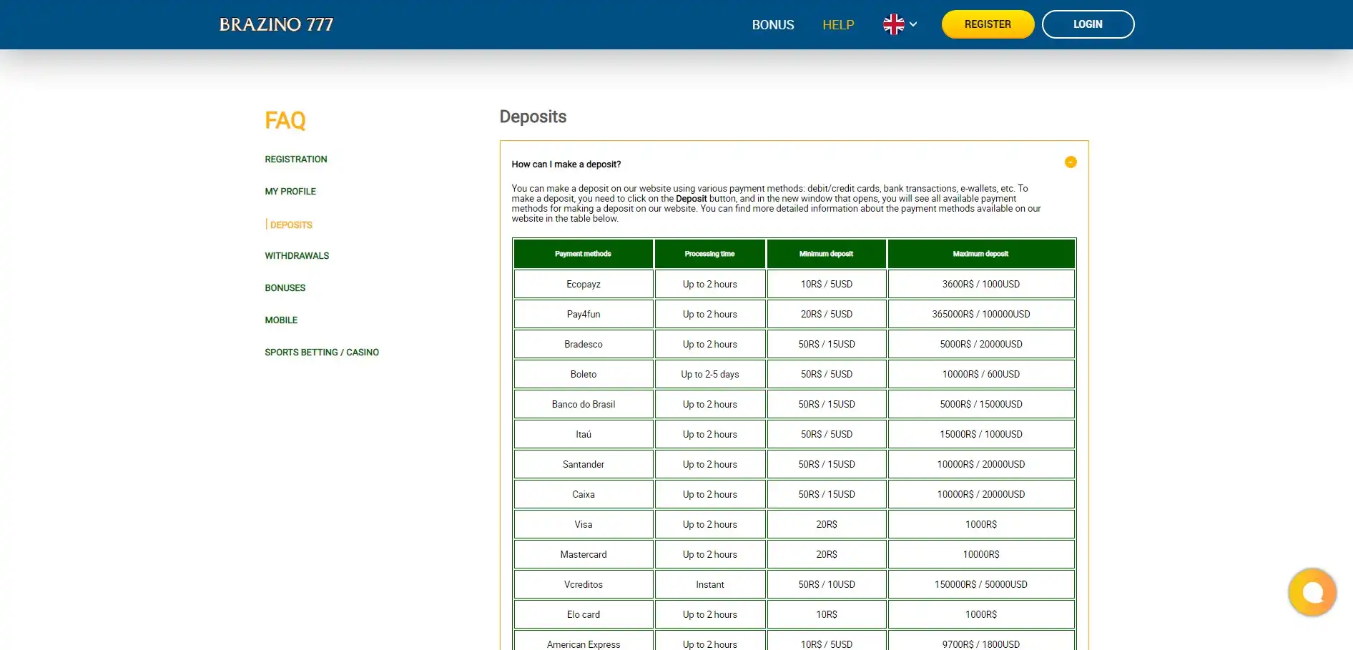View the Bonuses FAQ section
1353x650 pixels.
[x=285, y=288]
